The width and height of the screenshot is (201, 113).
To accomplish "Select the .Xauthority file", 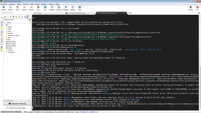I will pos(10,52).
